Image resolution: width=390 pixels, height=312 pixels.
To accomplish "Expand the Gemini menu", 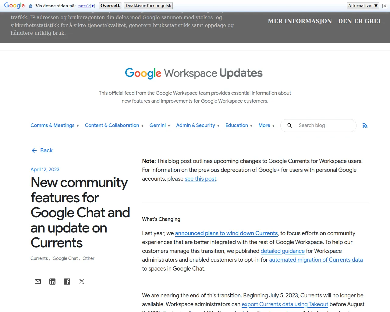I will click(x=160, y=126).
